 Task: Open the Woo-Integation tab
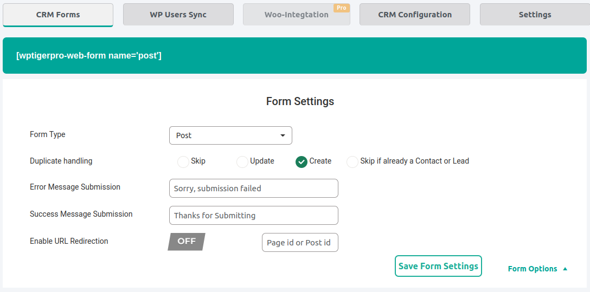click(297, 15)
